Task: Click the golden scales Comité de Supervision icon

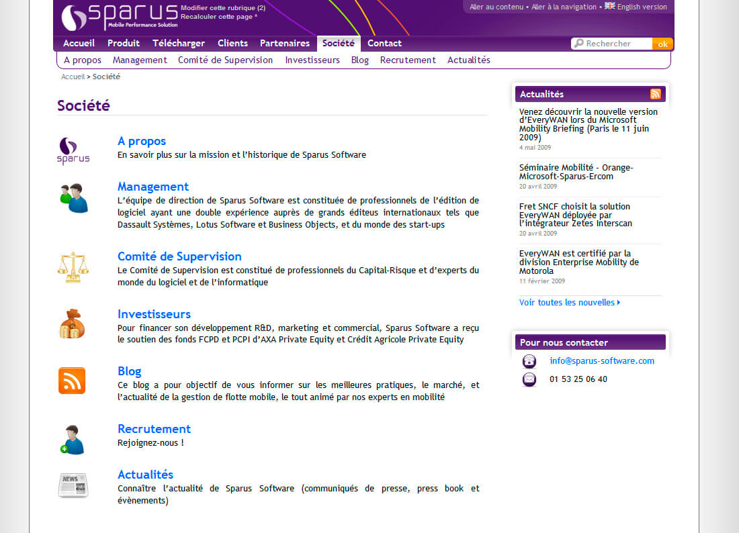Action: [x=73, y=267]
